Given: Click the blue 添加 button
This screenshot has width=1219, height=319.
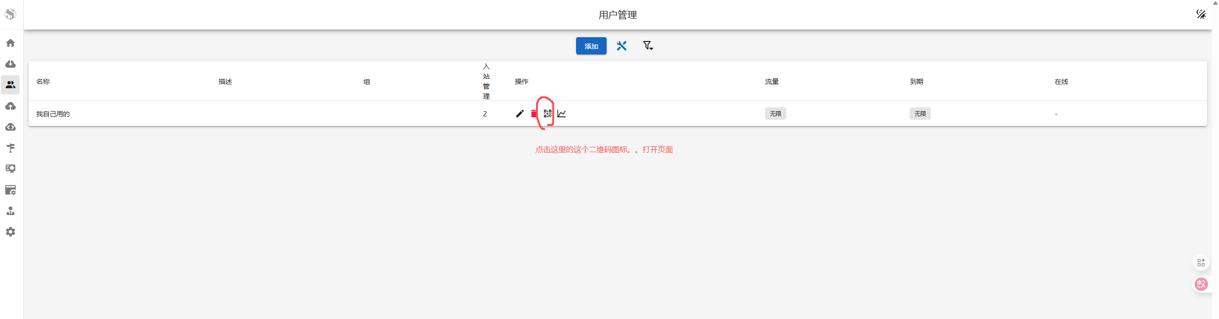Looking at the screenshot, I should pyautogui.click(x=591, y=46).
